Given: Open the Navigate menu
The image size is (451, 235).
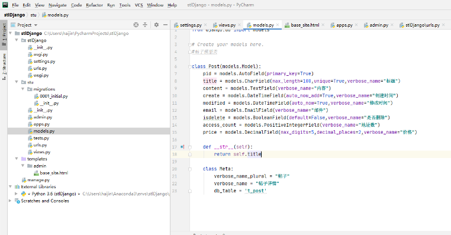Looking at the screenshot, I should pos(57,5).
